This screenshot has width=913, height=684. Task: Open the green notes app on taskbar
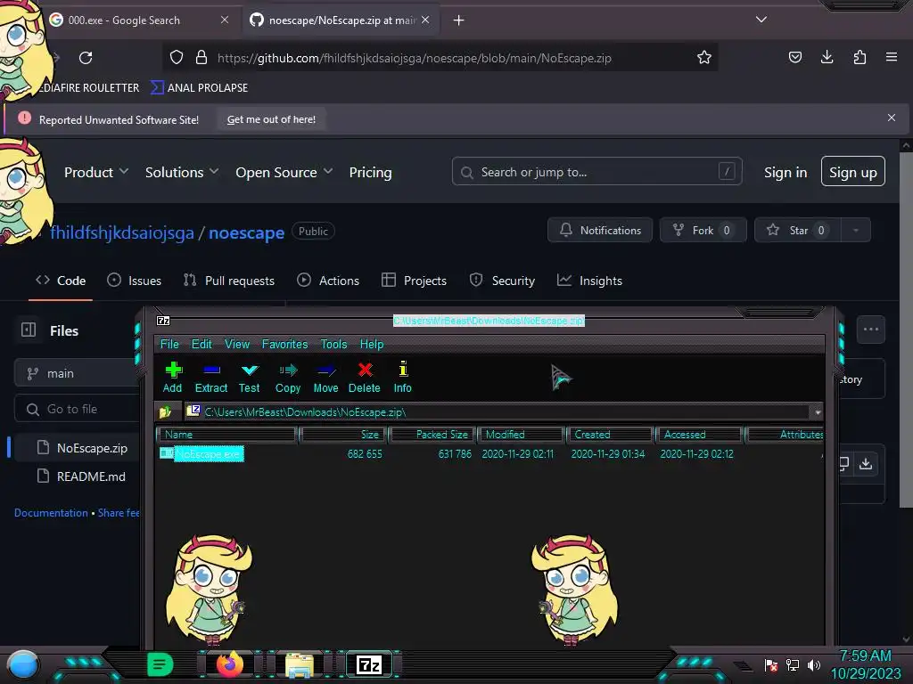point(160,664)
